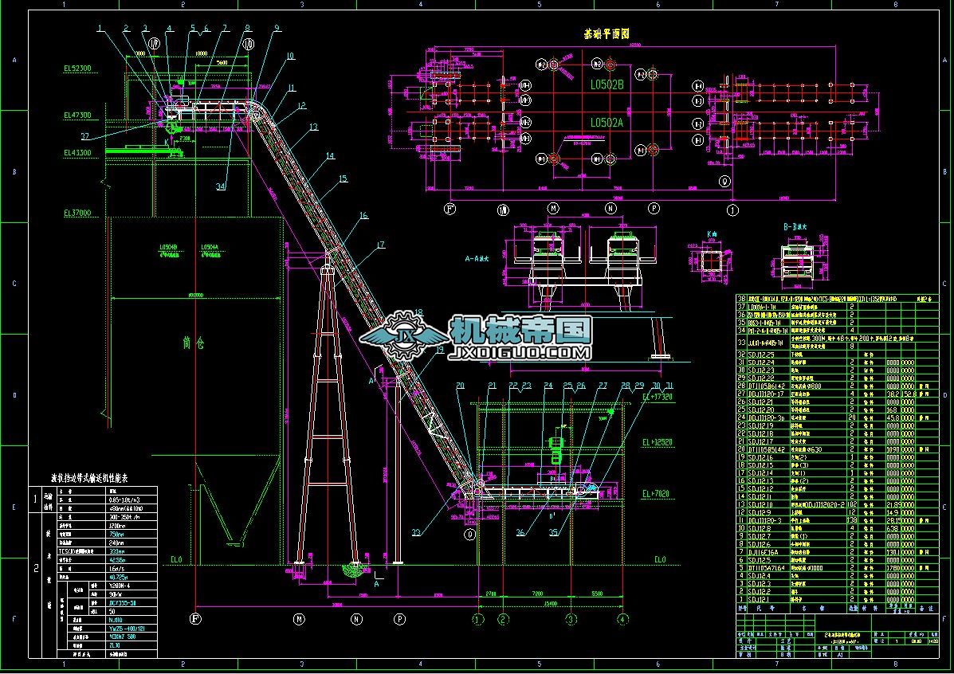Select the 1090 weight cell in parts list
Screen dimensions: 954x674
[x=893, y=449]
